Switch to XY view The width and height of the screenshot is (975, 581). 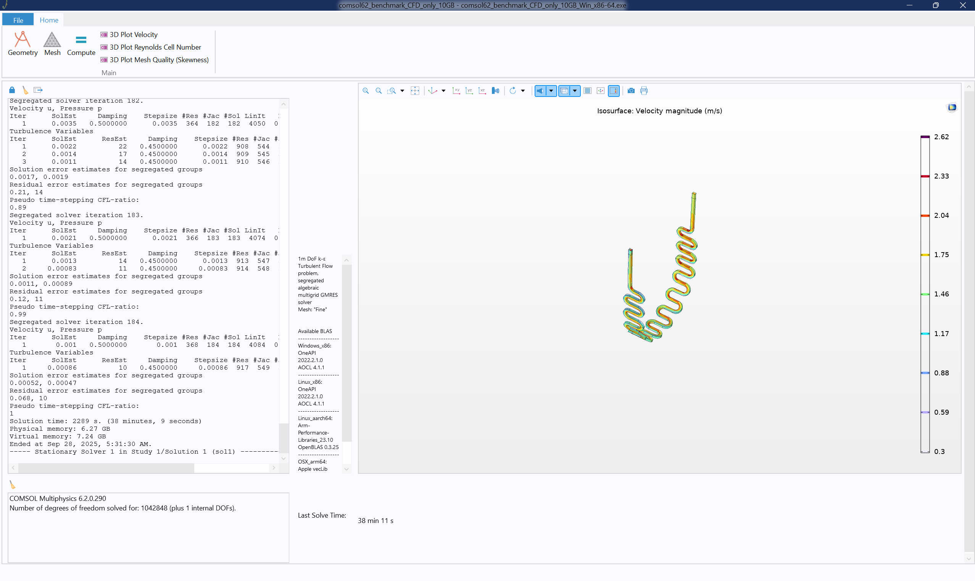click(x=456, y=91)
